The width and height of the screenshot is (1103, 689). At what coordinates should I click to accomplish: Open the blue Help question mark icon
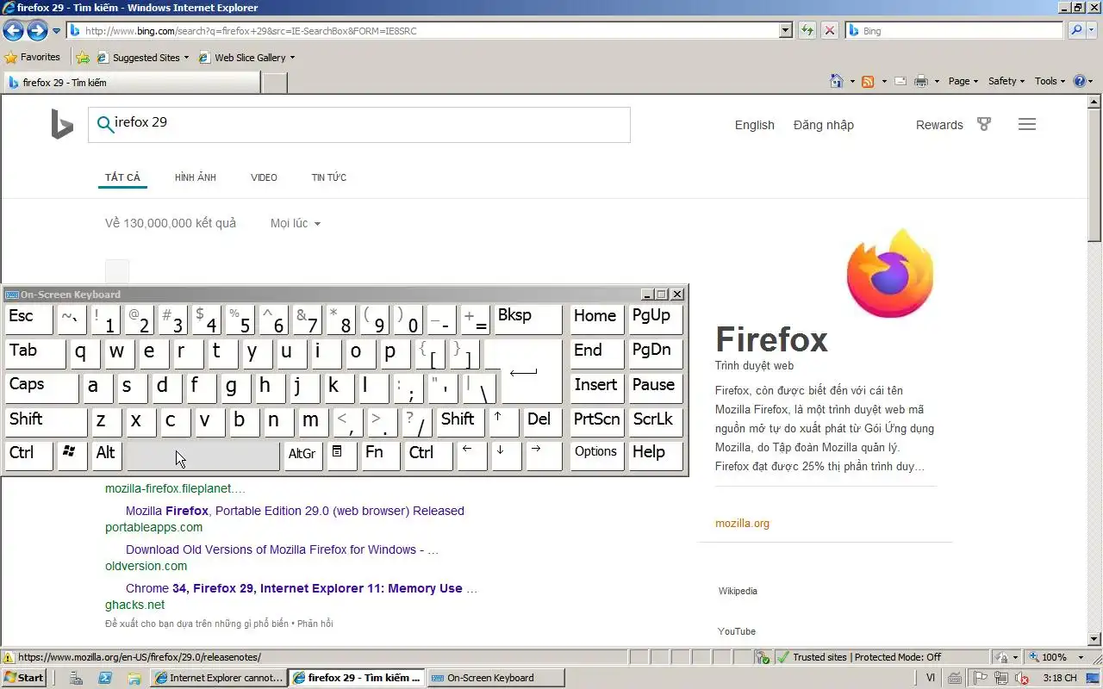[x=1080, y=81]
